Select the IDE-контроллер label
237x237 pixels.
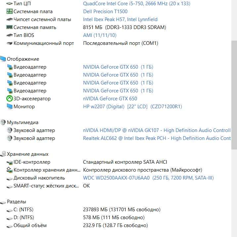[32, 162]
